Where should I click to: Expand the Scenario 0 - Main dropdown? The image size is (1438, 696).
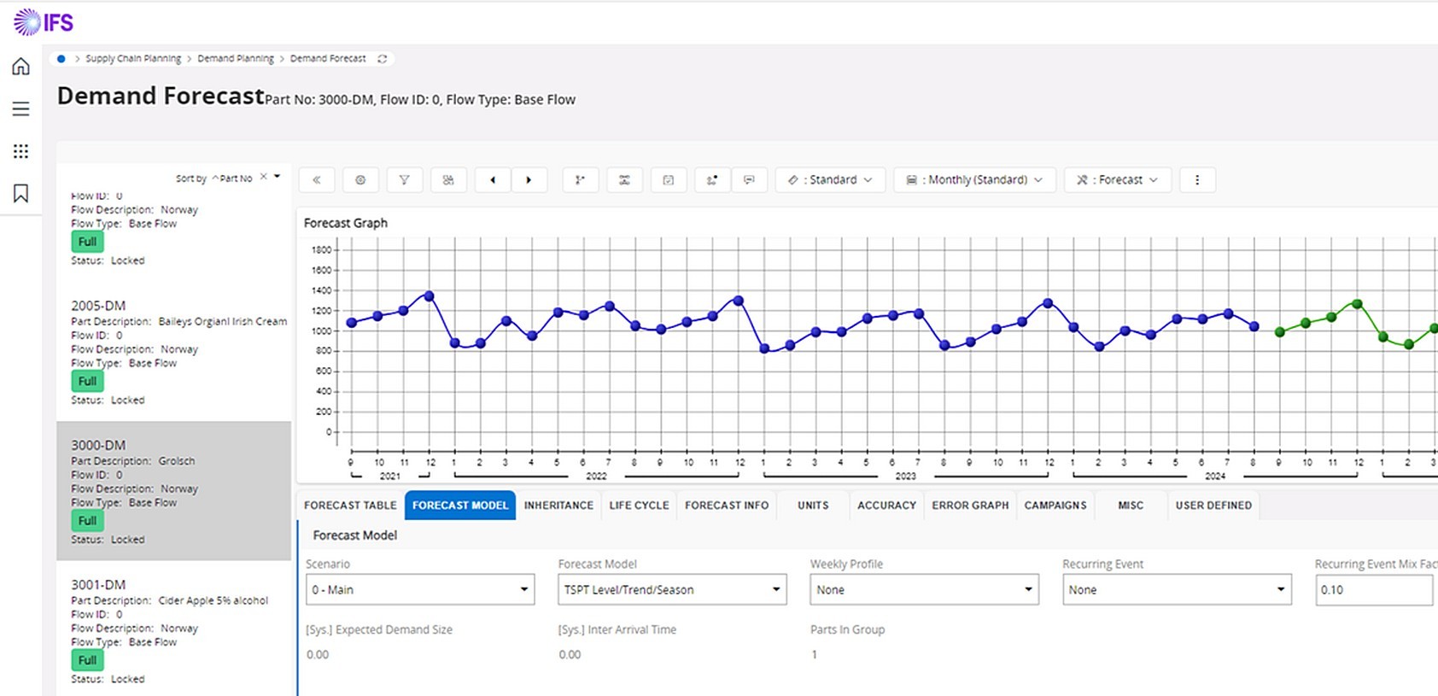coord(419,589)
